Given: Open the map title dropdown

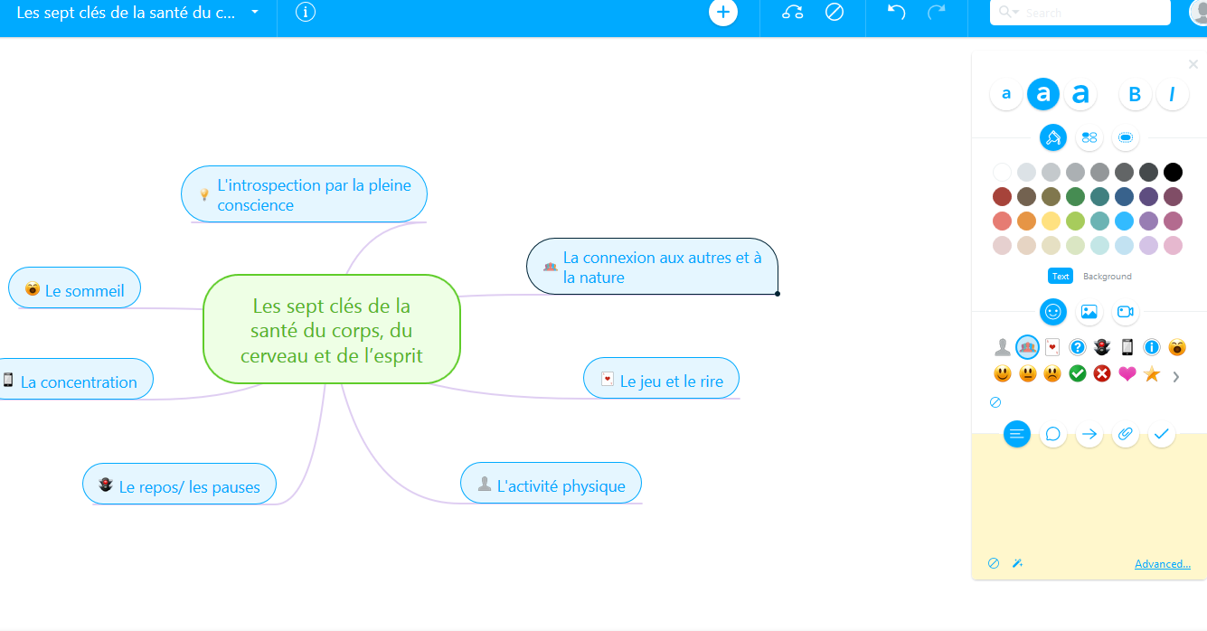Looking at the screenshot, I should (254, 14).
